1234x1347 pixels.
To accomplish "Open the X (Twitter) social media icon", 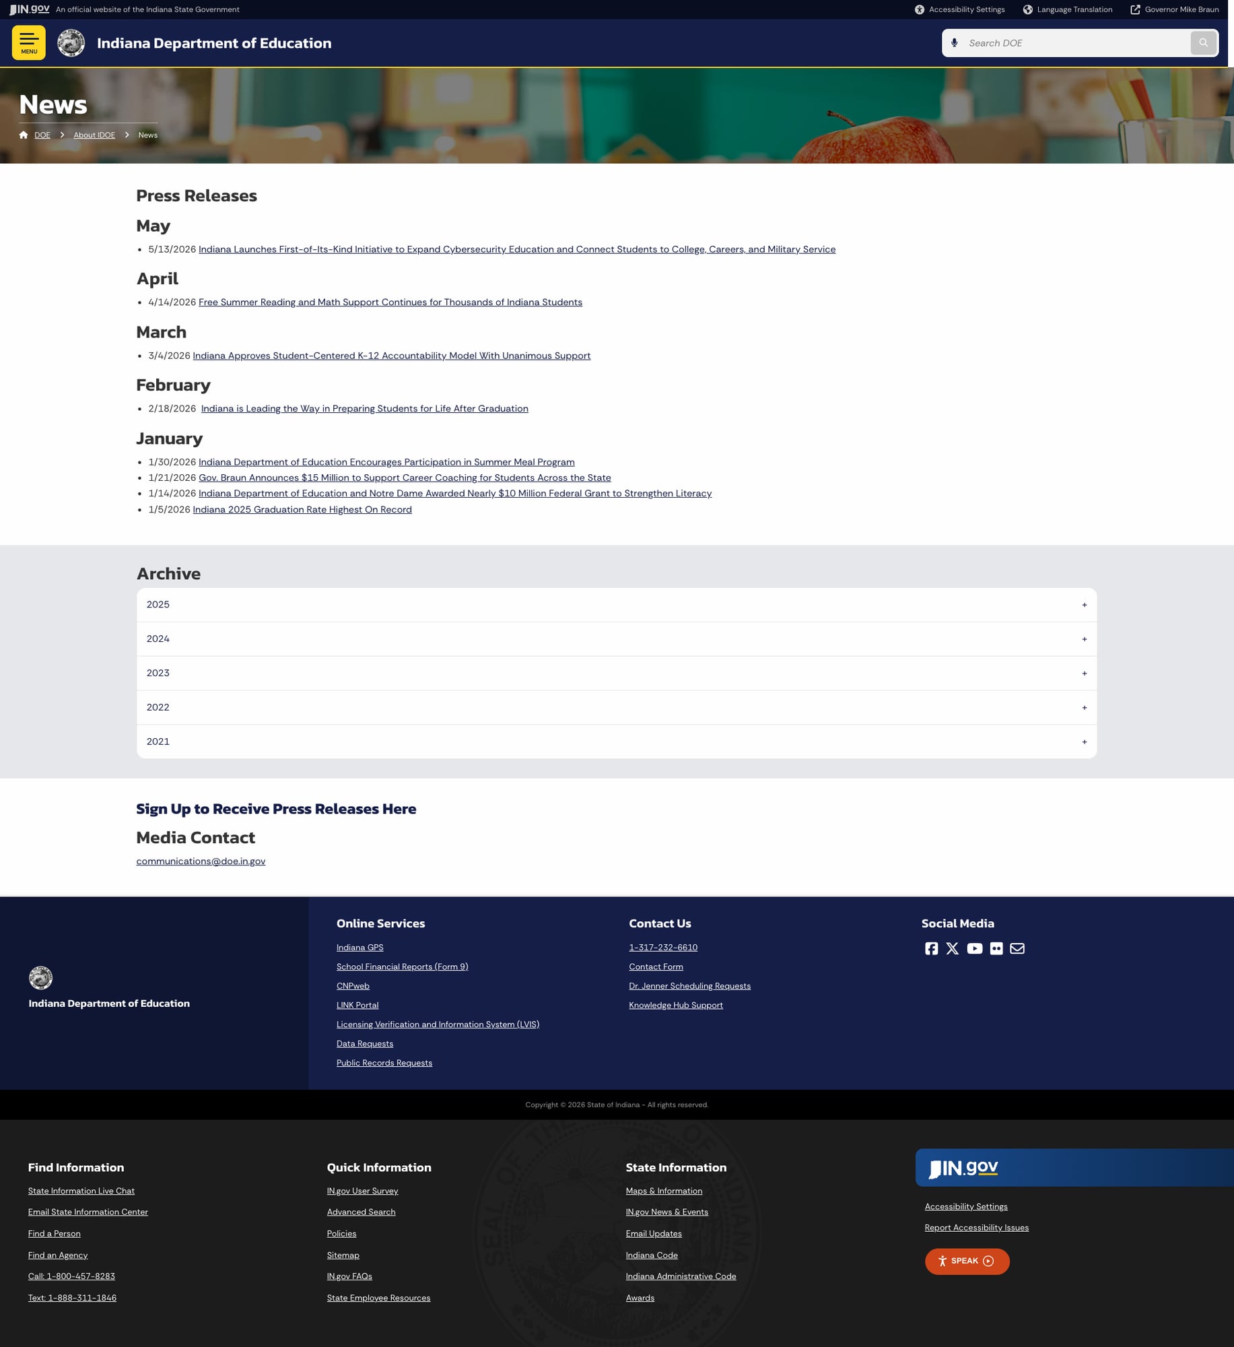I will tap(952, 948).
